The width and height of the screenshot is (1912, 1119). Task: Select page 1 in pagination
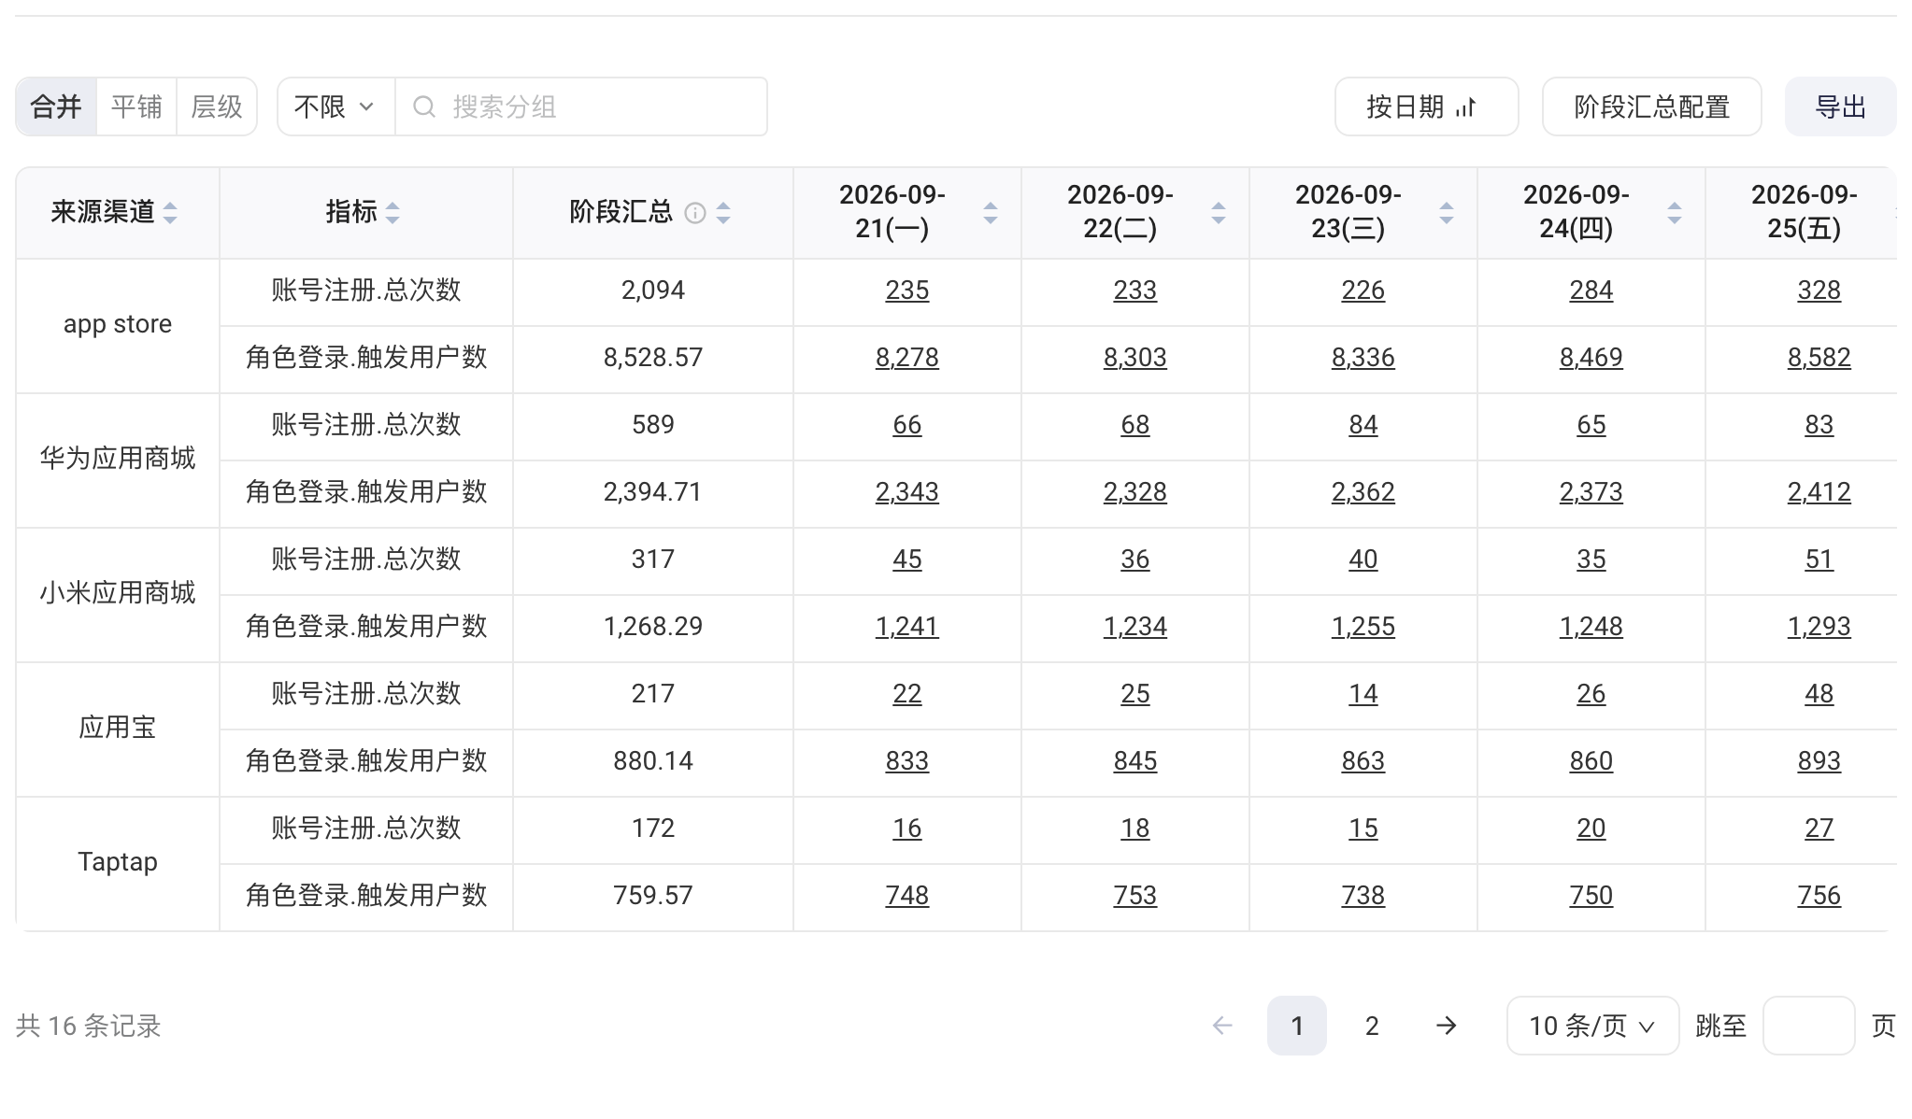(1296, 1026)
